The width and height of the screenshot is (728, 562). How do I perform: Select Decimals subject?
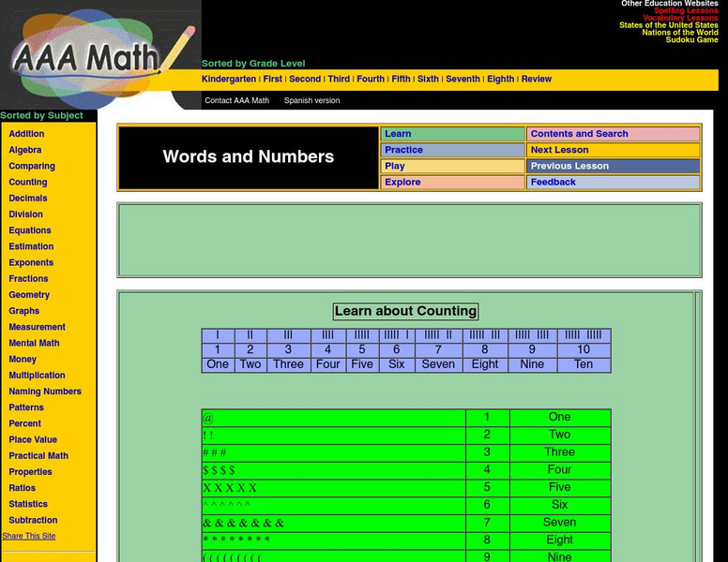click(28, 198)
